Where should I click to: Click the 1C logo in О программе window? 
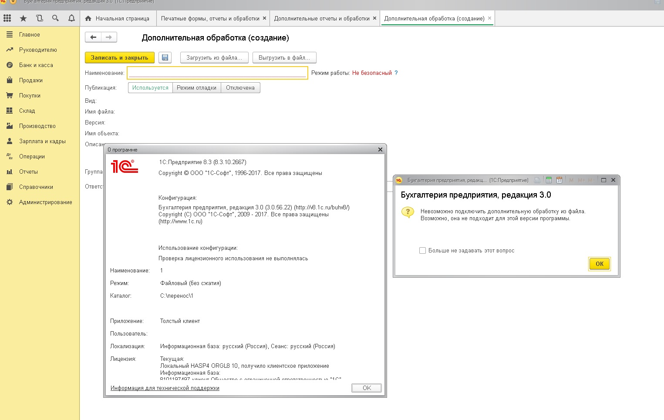click(125, 166)
